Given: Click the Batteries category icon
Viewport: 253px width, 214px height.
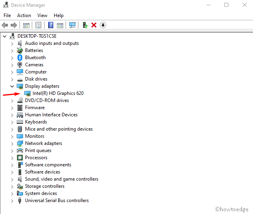Looking at the screenshot, I should point(19,50).
